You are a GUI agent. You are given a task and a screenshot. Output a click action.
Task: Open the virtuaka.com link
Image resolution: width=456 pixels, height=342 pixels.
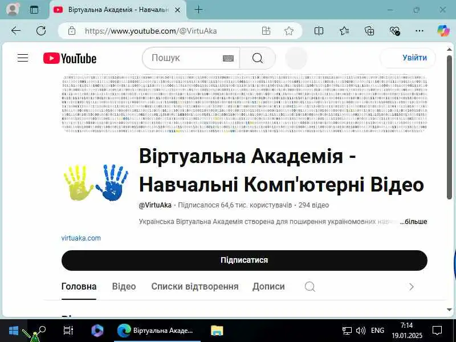pos(81,238)
